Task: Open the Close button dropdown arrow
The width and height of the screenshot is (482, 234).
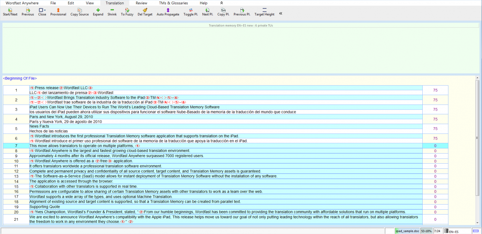Action: click(45, 10)
